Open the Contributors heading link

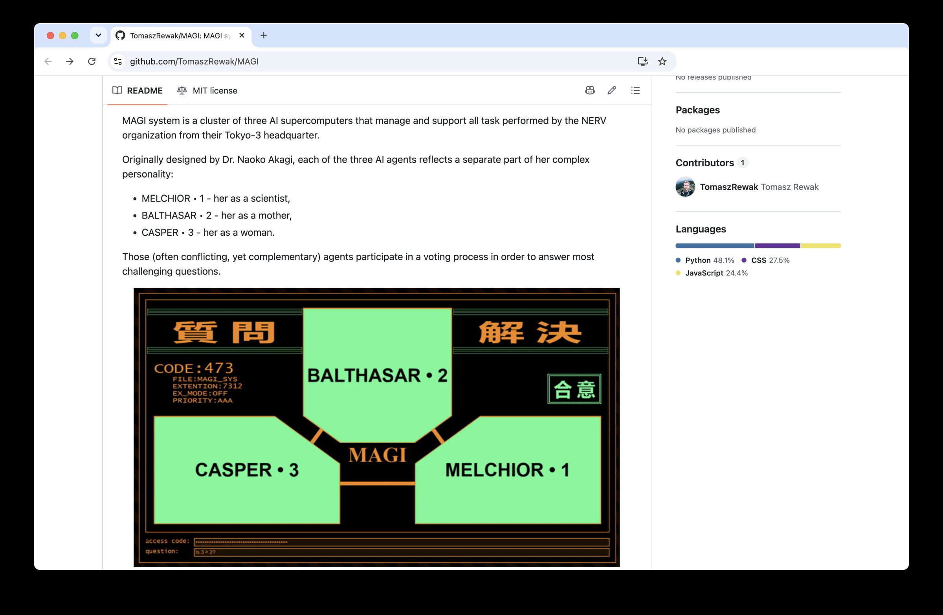[x=704, y=163]
